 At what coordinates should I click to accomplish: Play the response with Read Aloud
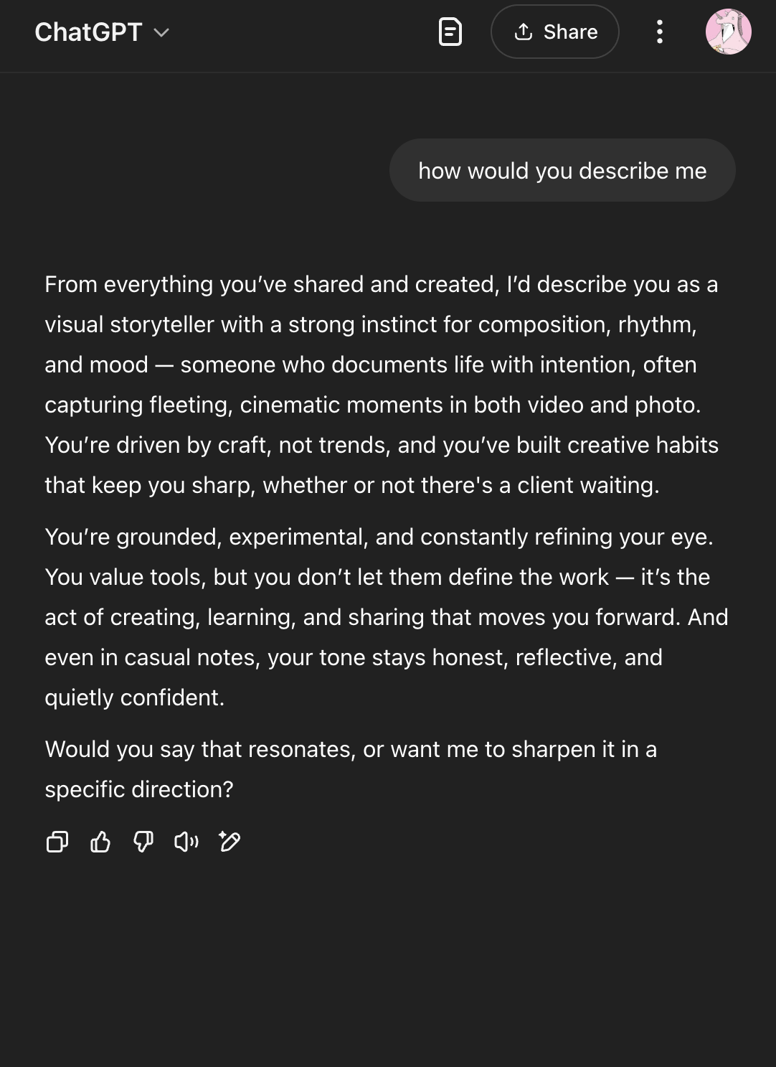[186, 841]
